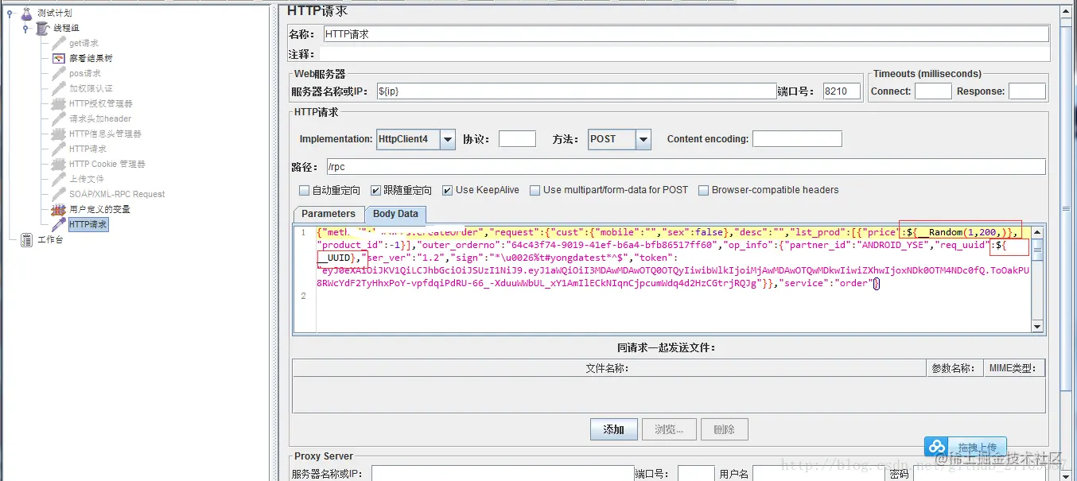Click the Body Data vertical scrollbar thumb
This screenshot has width=1077, height=481.
[x=1037, y=250]
